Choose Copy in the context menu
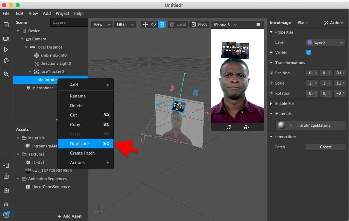Viewport: 349px width, 221px height. [x=86, y=125]
